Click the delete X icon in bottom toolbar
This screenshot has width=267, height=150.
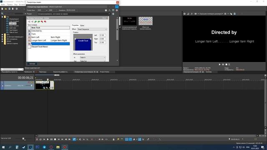coord(92,139)
